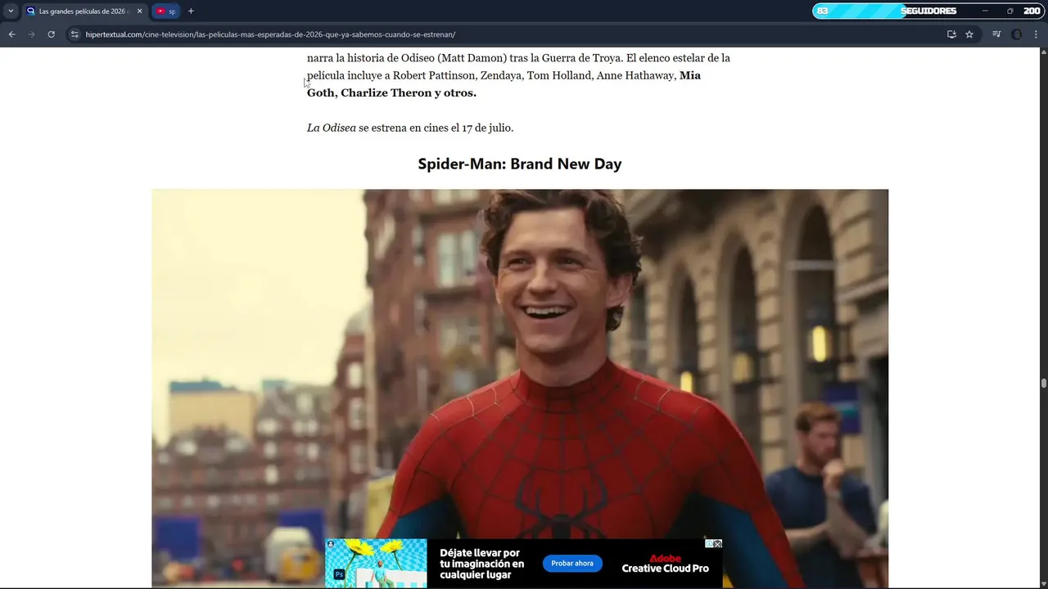
Task: Open the Adobe Creative Cloud Pro ad logo
Action: point(665,564)
